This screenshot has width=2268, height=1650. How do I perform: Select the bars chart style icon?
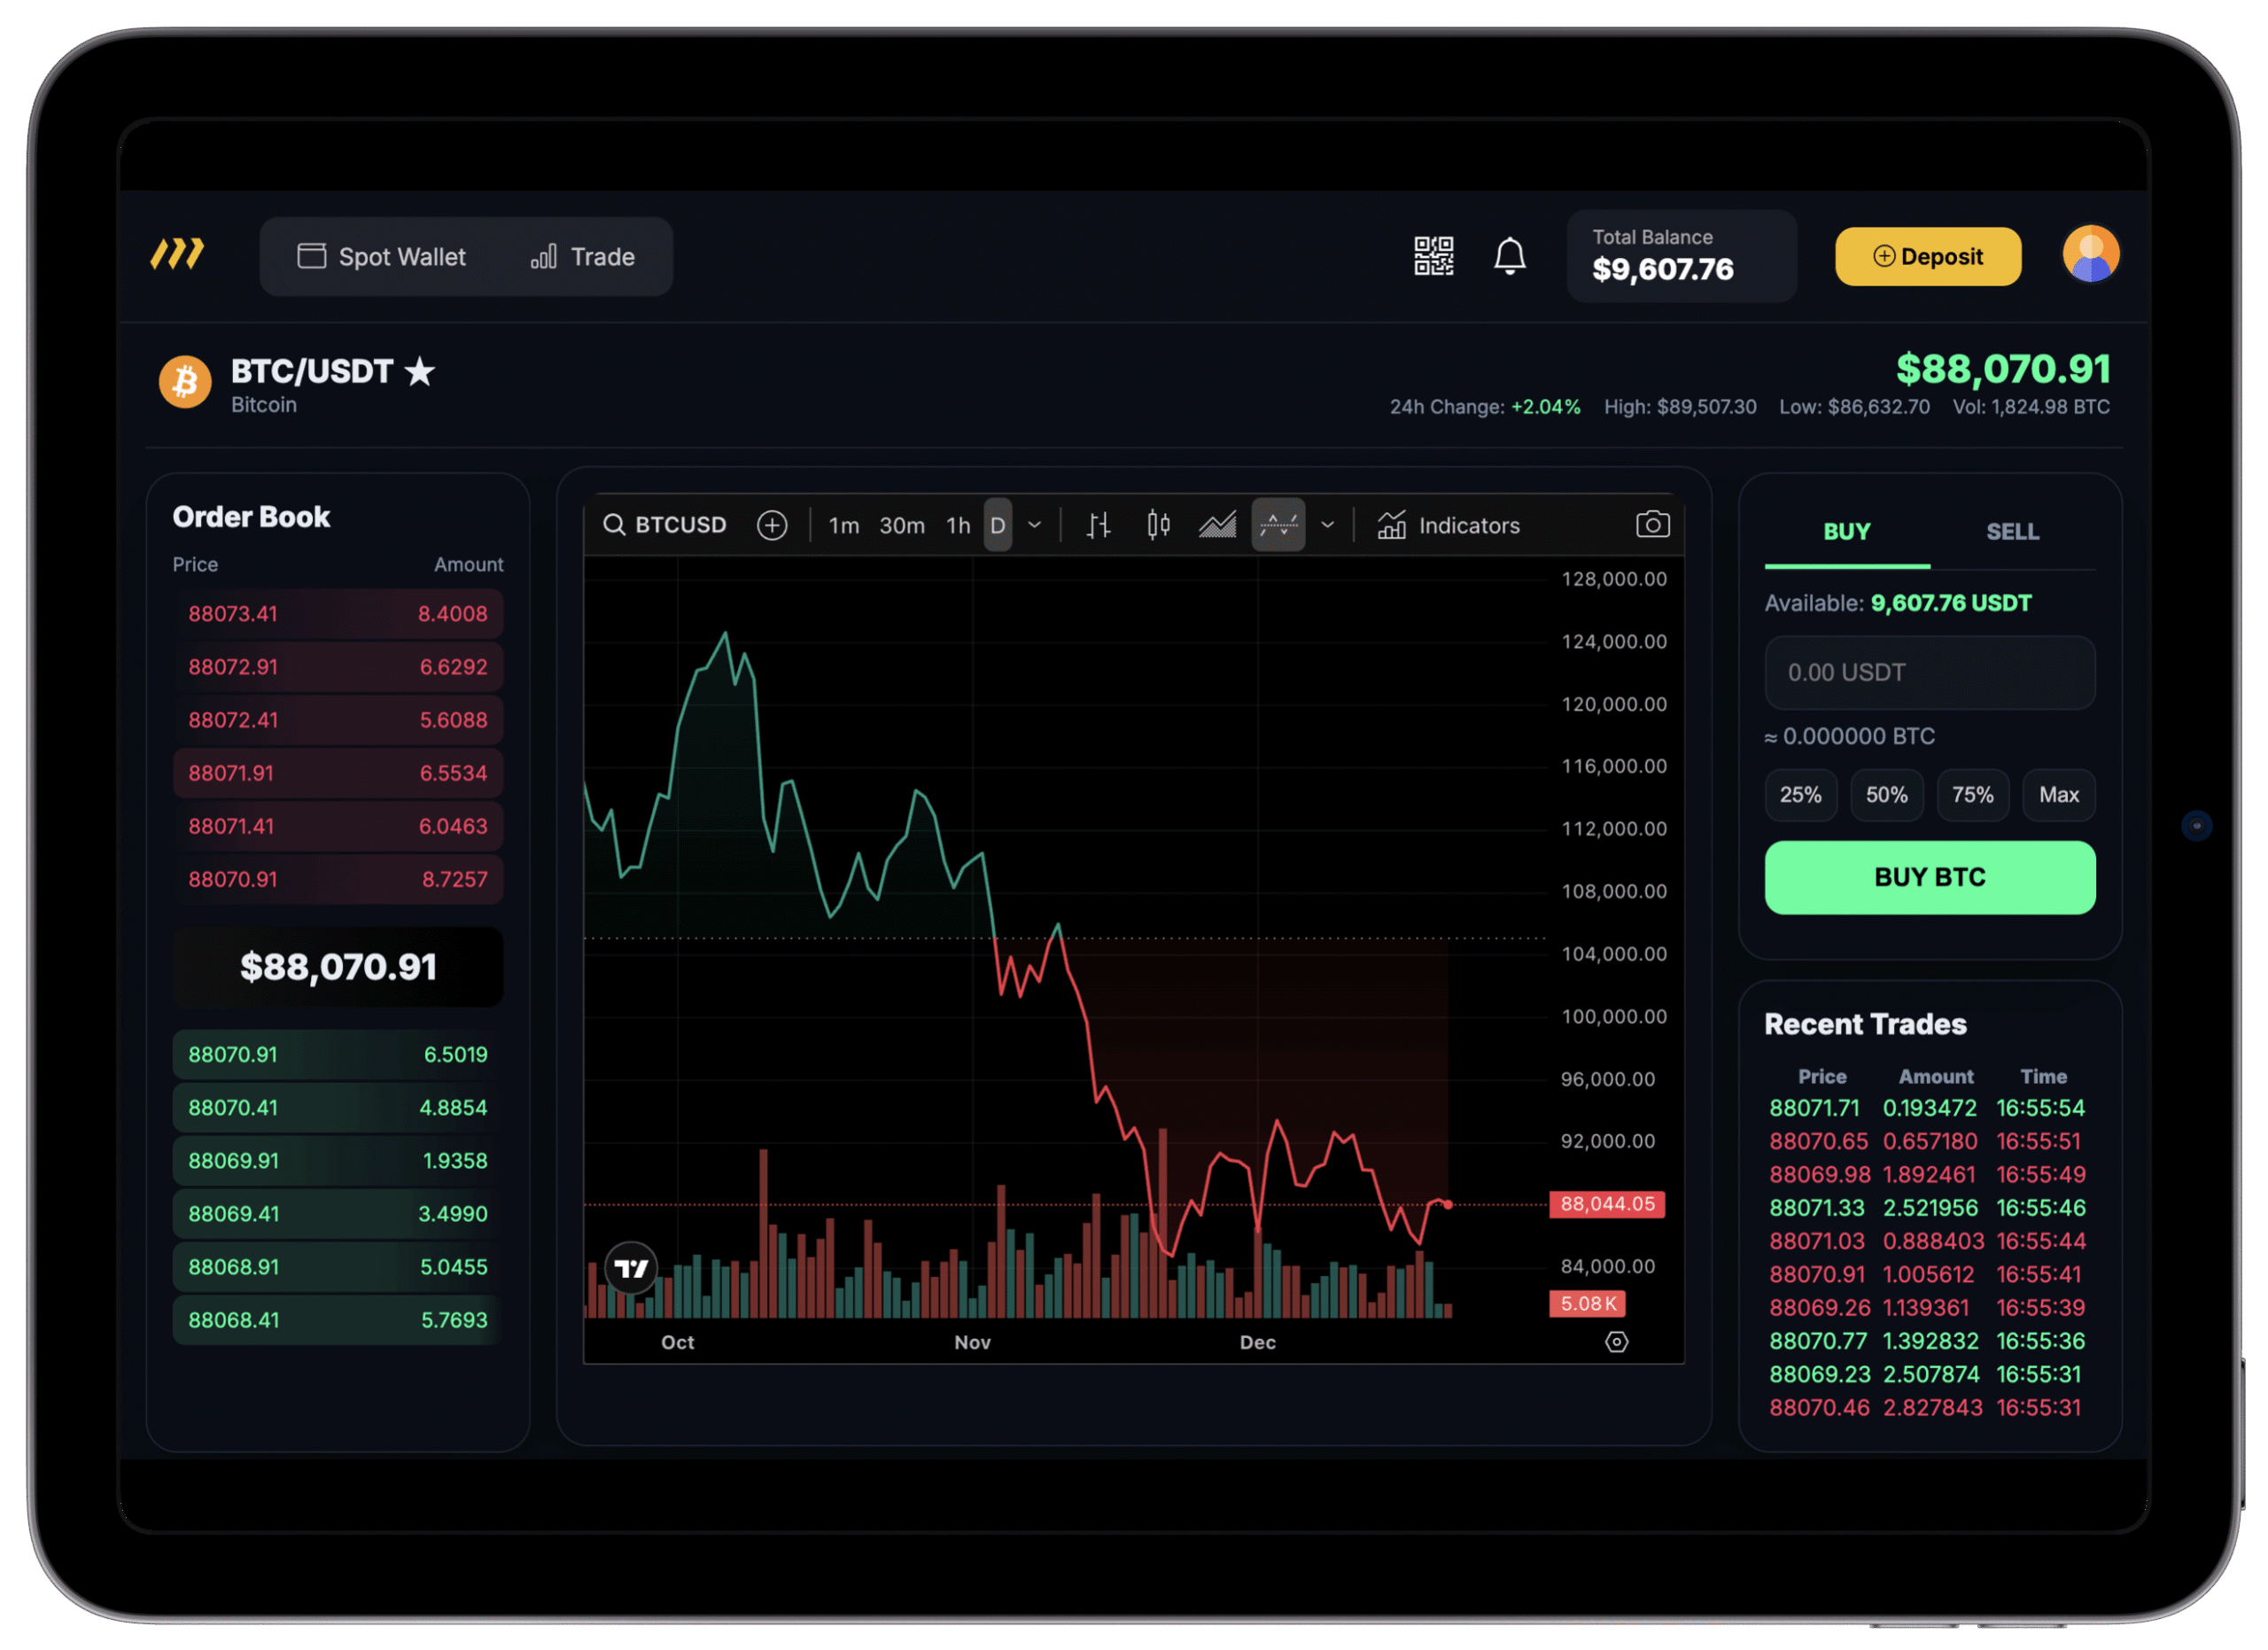coord(1098,525)
